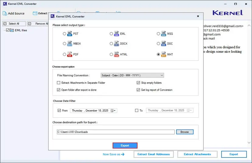This screenshot has width=252, height=163.
Task: Click the MBOX file format icon
Action: click(x=70, y=43)
